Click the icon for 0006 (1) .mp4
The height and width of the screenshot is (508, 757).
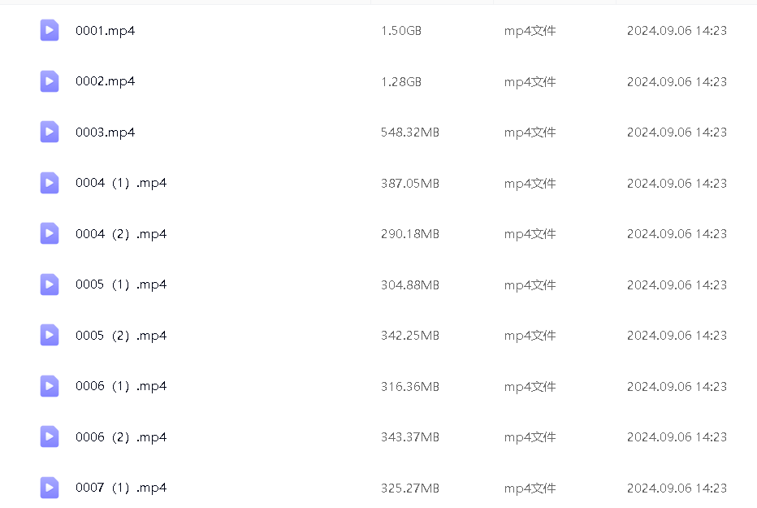[50, 386]
